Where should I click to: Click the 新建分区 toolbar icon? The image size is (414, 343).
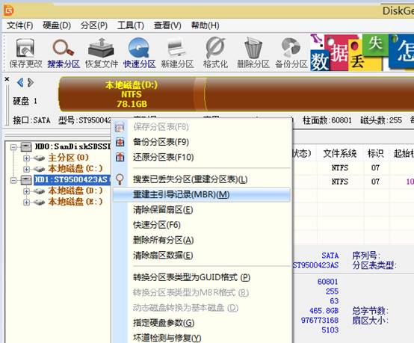(x=177, y=53)
